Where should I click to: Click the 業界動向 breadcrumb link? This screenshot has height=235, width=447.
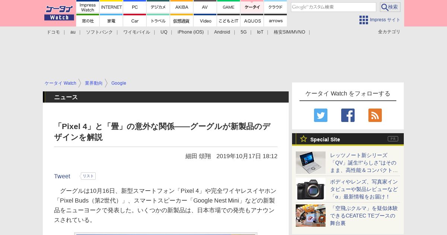(x=94, y=83)
